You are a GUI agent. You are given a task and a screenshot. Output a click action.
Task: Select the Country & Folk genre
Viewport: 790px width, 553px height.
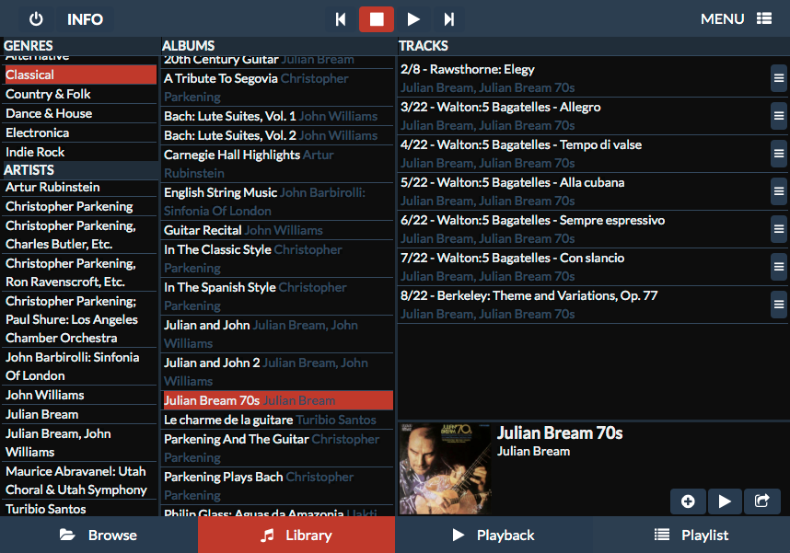(81, 94)
